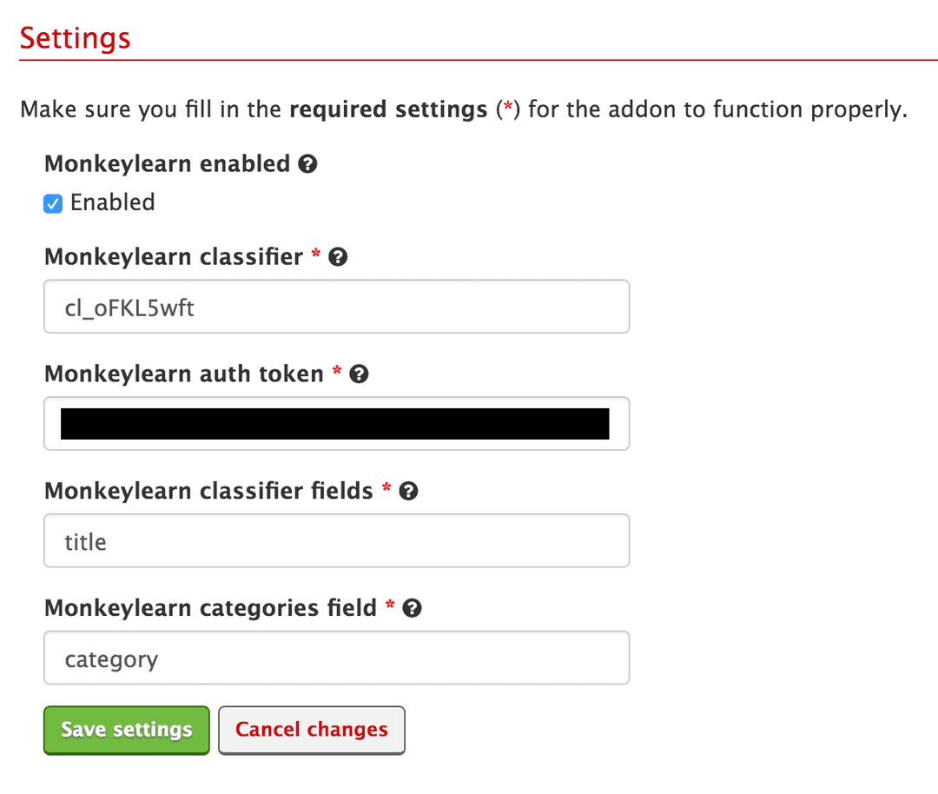
Task: Click the categories field input containing category
Action: (336, 658)
